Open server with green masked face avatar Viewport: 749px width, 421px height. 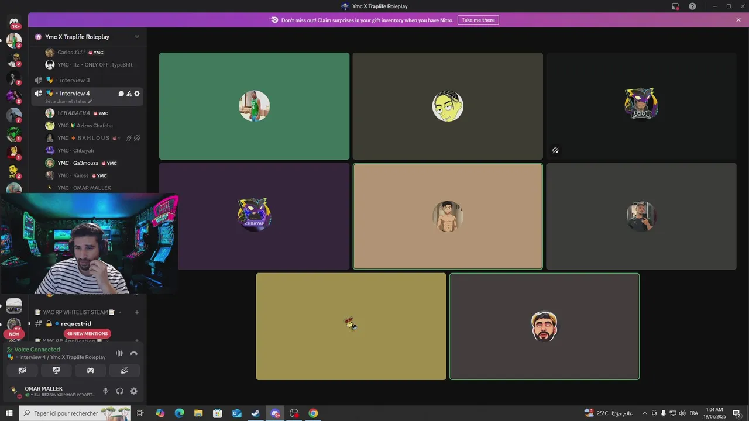point(14,134)
